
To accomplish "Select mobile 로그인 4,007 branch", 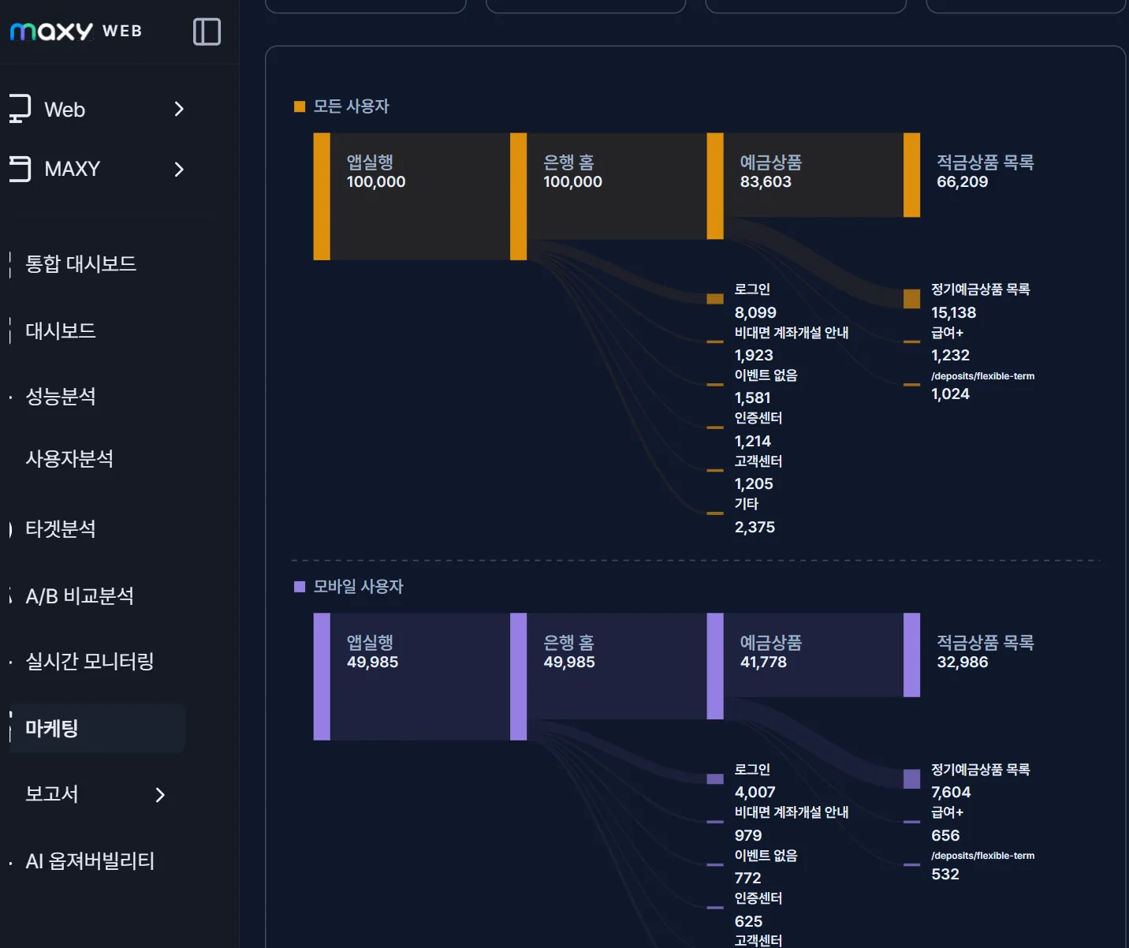I will [715, 779].
